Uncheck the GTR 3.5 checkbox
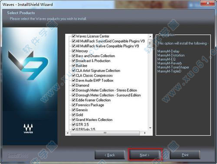Viewport: 217px width, 164px height. coord(73,125)
